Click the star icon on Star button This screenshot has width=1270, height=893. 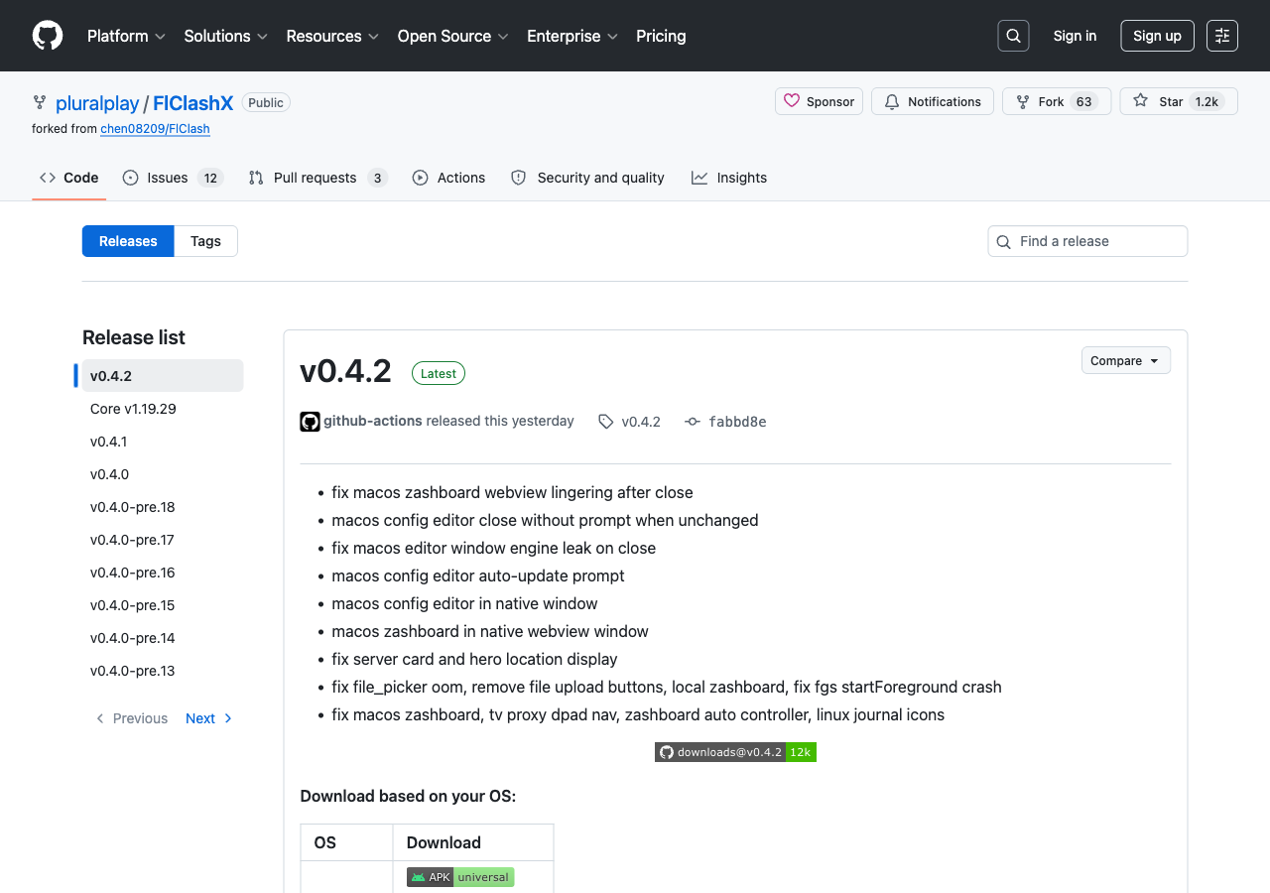click(x=1141, y=101)
